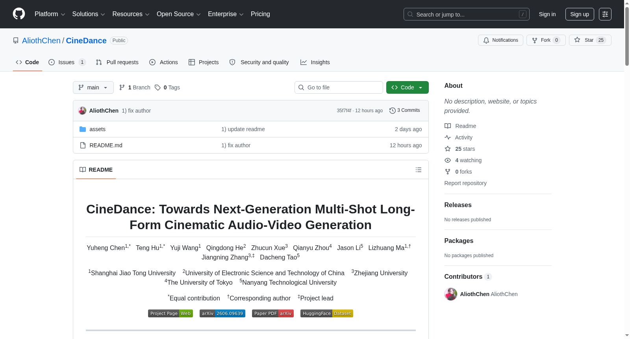Click the contributor avatar for AliothChen
Screen dimensions: 630x339
point(451,294)
